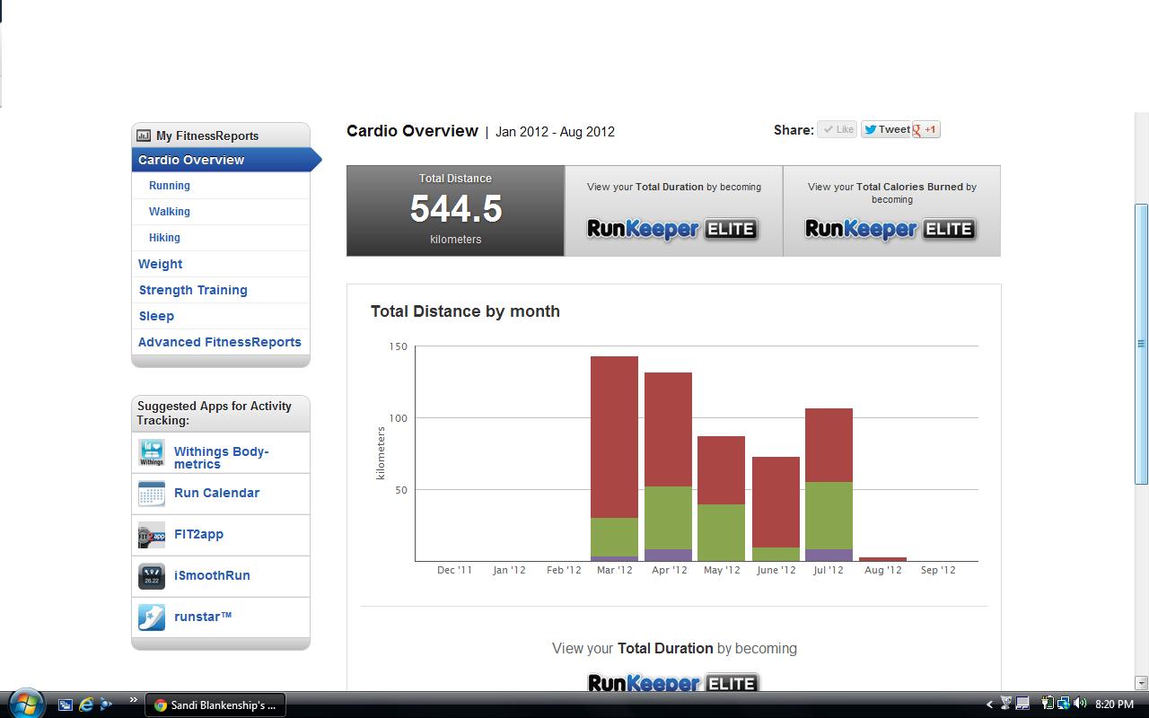
Task: Click the iSmoothRun app icon
Action: (152, 576)
